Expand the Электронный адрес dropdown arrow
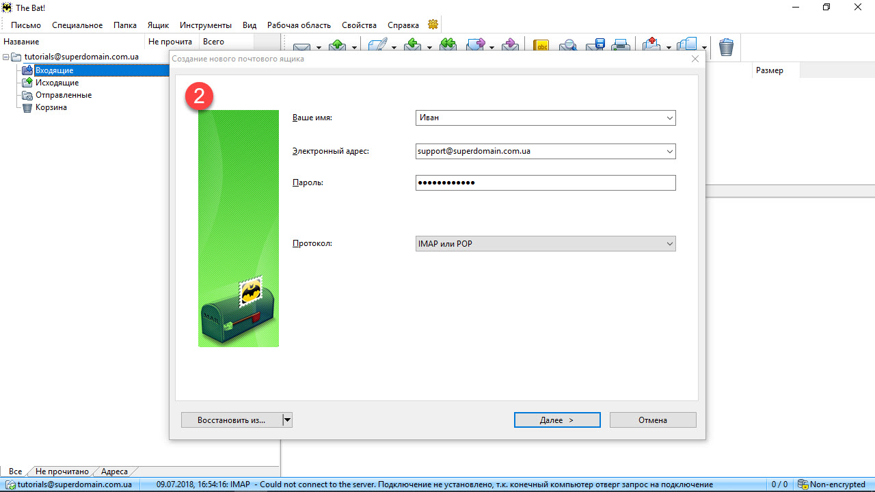This screenshot has height=492, width=875. (x=670, y=151)
